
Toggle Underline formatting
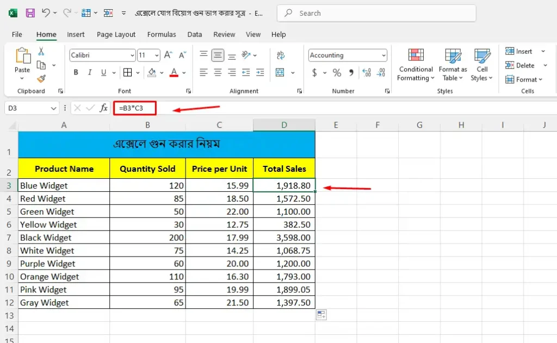coord(103,72)
